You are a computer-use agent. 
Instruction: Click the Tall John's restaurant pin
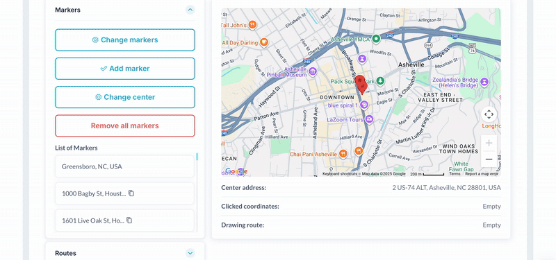(252, 25)
